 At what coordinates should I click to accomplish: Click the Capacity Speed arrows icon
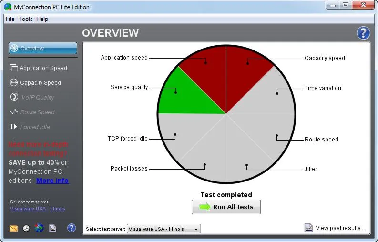pos(14,82)
